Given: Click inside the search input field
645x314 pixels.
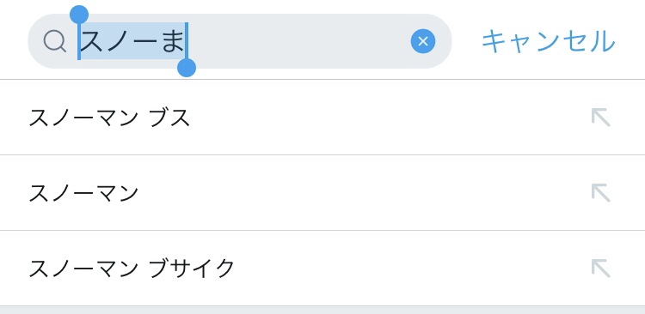Looking at the screenshot, I should 240,41.
